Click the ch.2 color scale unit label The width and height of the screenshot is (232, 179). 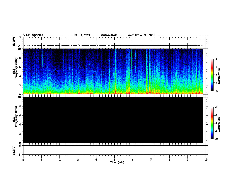tap(219, 124)
